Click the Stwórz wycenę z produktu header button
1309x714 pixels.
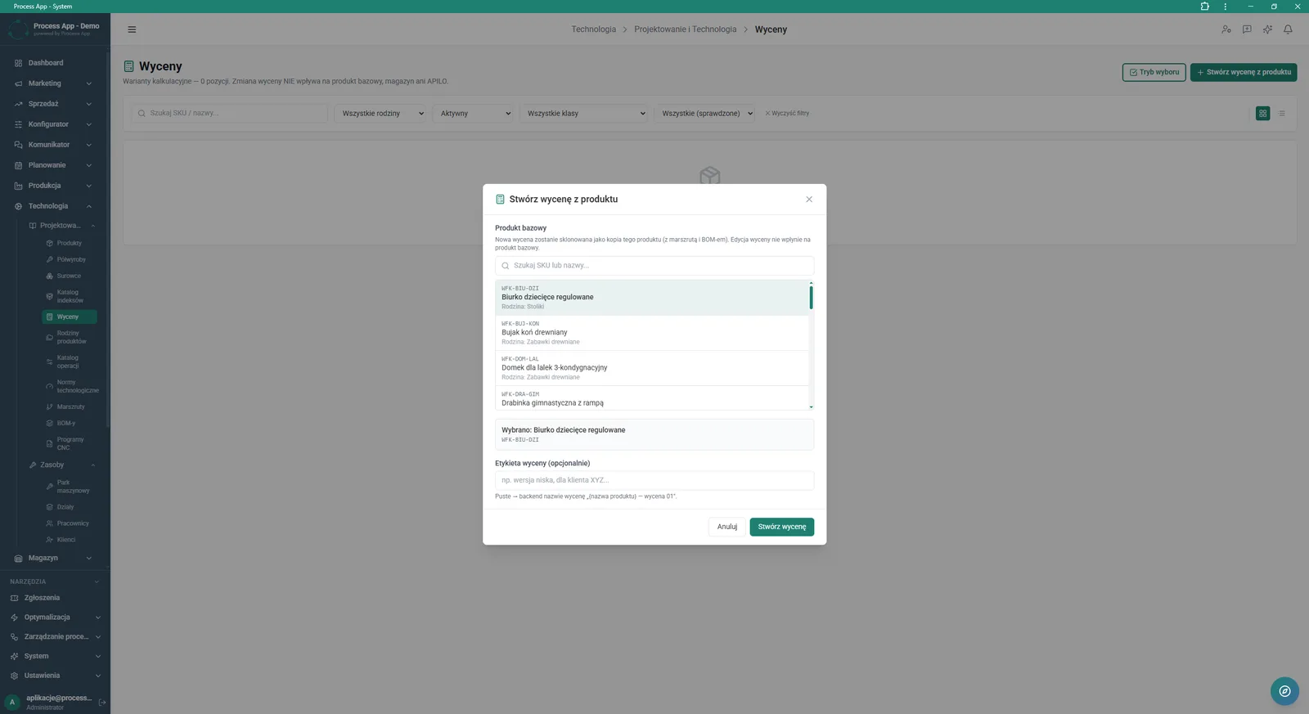click(1244, 72)
